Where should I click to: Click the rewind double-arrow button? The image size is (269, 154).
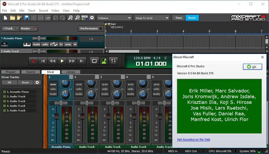[52, 61]
